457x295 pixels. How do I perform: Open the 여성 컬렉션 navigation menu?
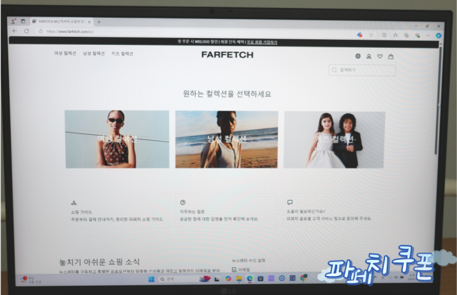point(65,53)
